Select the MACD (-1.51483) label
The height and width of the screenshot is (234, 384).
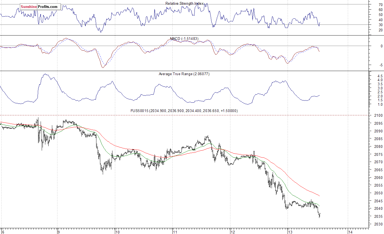(x=184, y=39)
